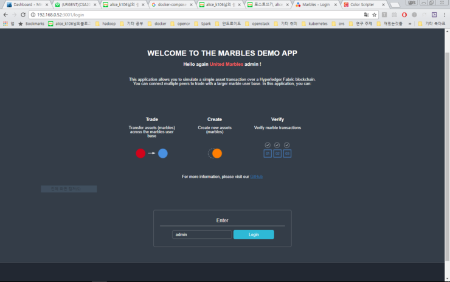Click the Login button
The image size is (450, 282).
254,234
